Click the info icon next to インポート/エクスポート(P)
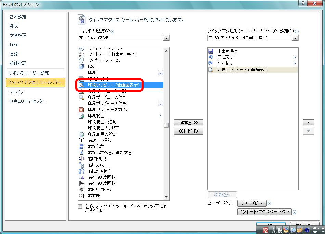The height and width of the screenshot is (234, 325). tap(294, 212)
